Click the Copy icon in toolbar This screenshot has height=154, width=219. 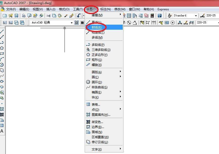coord(54,16)
